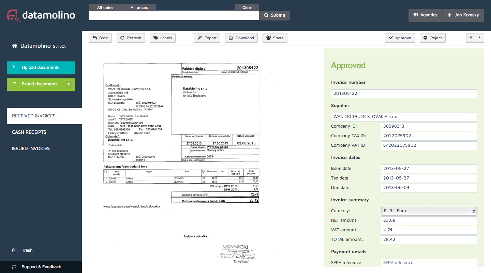Open the Trash folder

pos(27,250)
